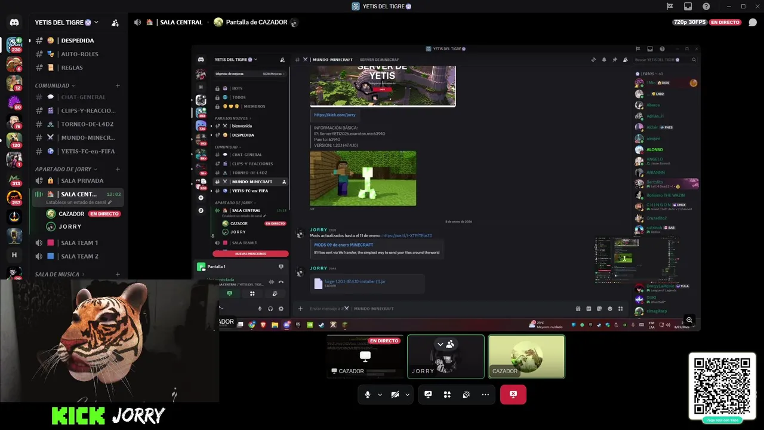
Task: Collapse the COMUNIDAD category
Action: tap(54, 85)
